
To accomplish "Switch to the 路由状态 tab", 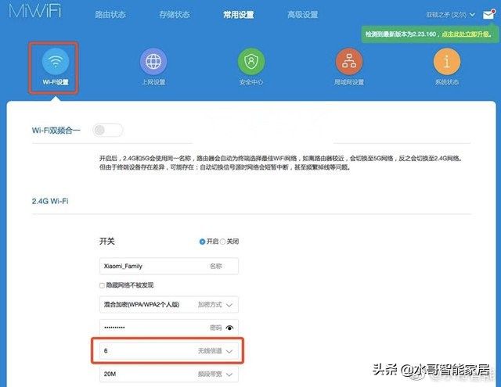I will point(110,15).
